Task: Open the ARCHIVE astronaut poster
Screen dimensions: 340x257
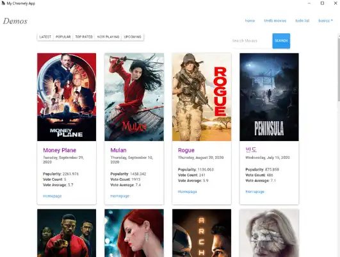Action: 202,233
